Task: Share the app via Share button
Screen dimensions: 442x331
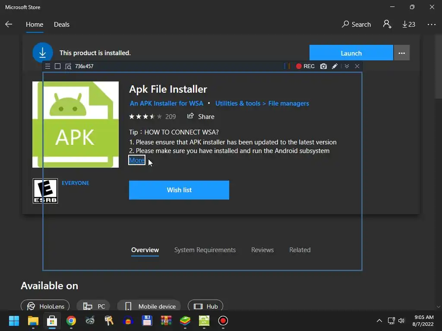Action: click(201, 116)
